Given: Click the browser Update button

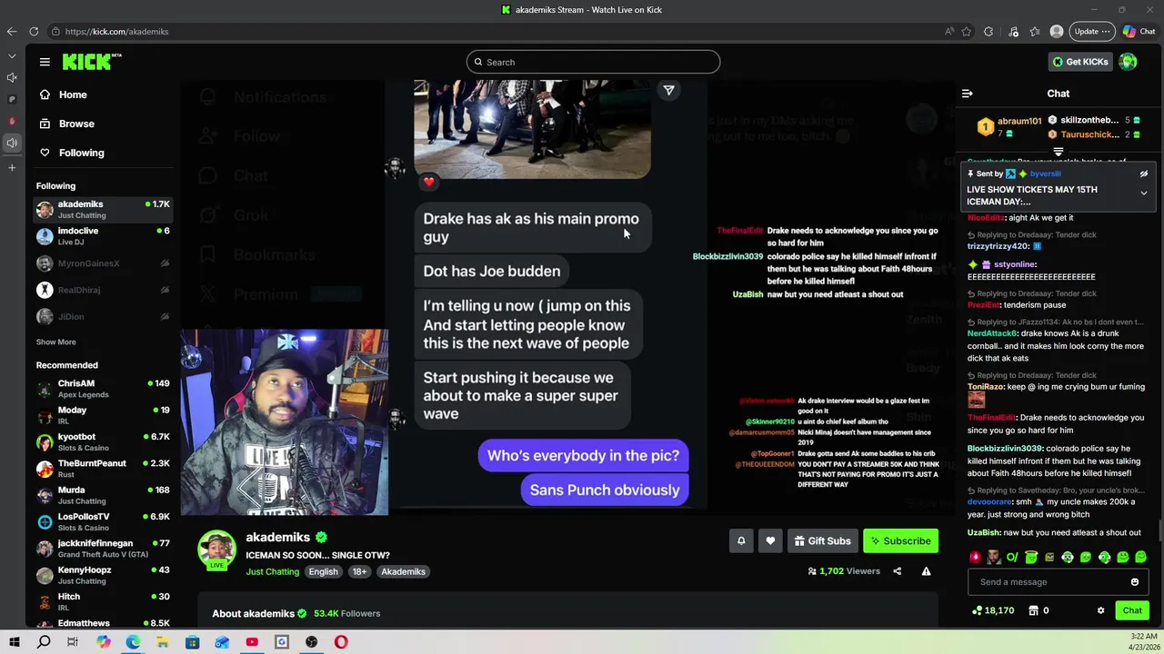Looking at the screenshot, I should point(1091,31).
